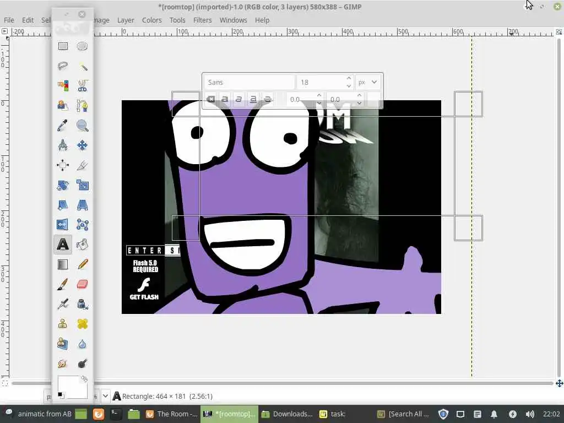The image size is (564, 423).
Task: Clear text style with the eraser button
Action: 211,99
